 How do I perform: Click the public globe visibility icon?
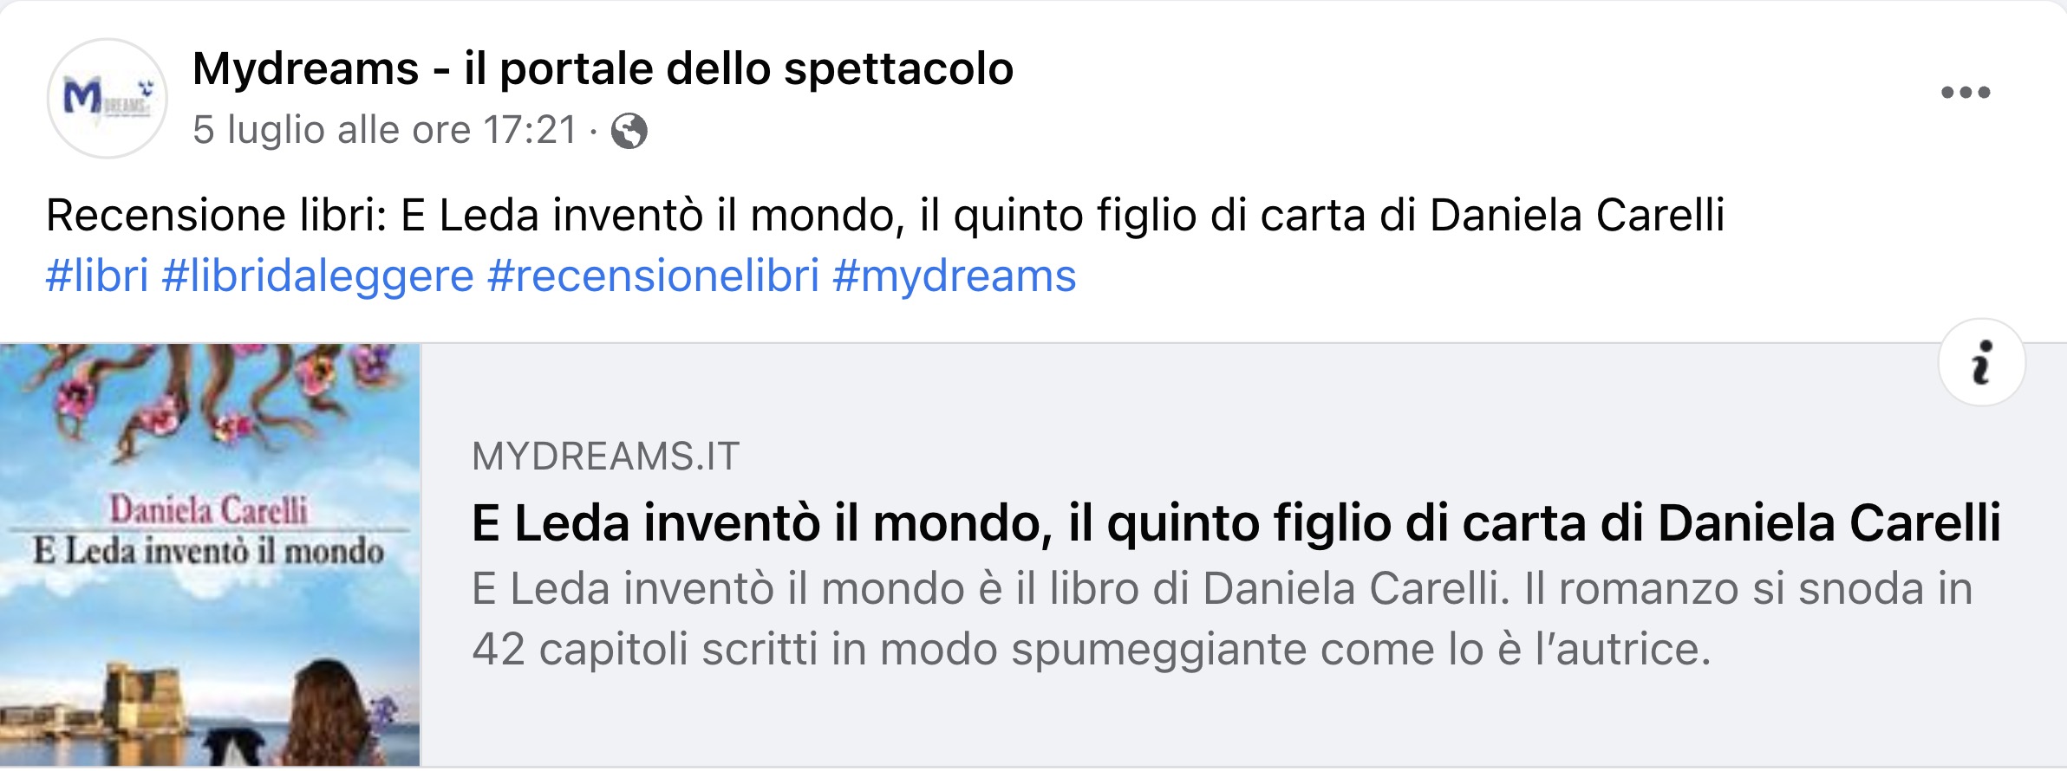(x=629, y=132)
